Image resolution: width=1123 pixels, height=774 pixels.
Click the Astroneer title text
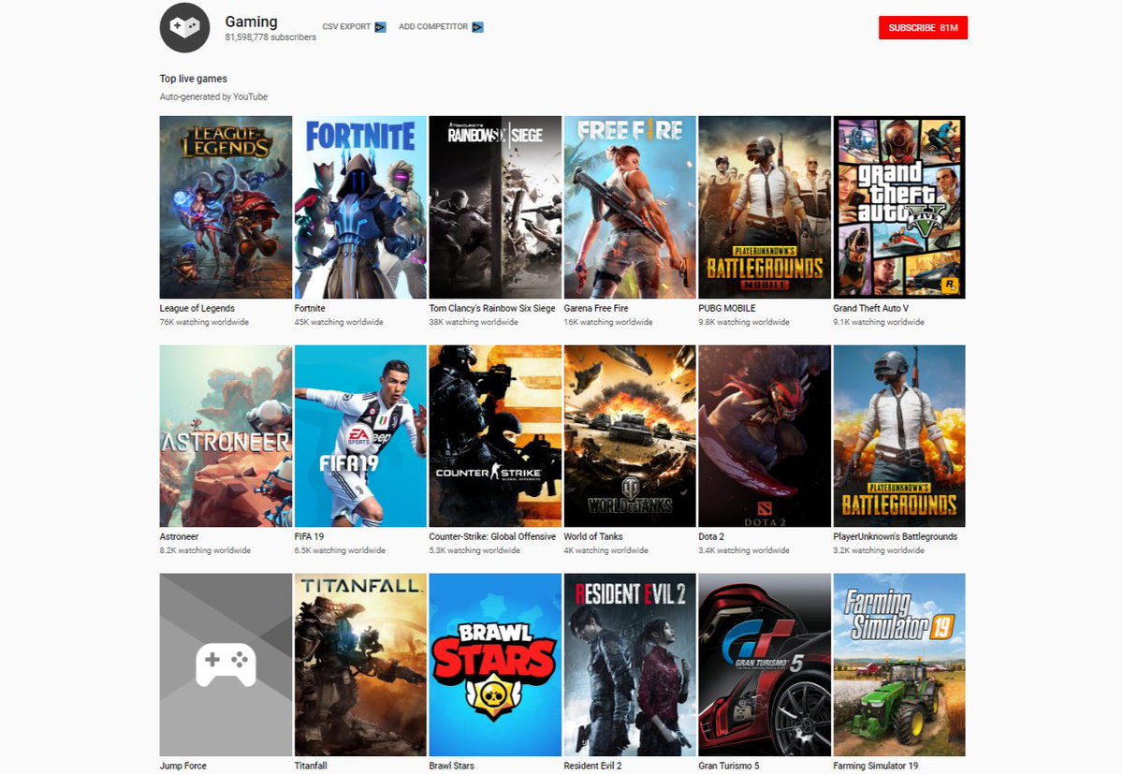point(180,537)
